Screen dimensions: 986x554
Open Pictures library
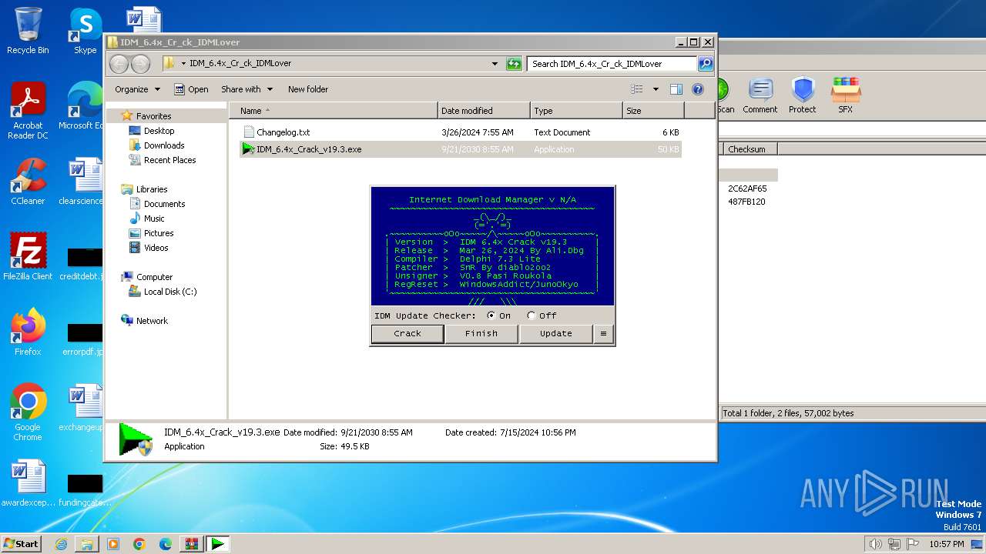tap(159, 233)
